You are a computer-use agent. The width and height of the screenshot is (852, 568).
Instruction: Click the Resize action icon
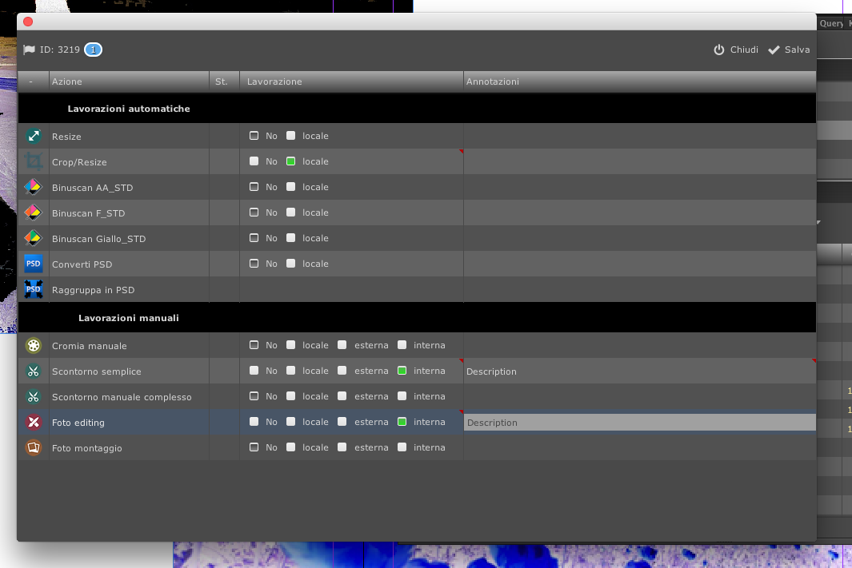[33, 137]
